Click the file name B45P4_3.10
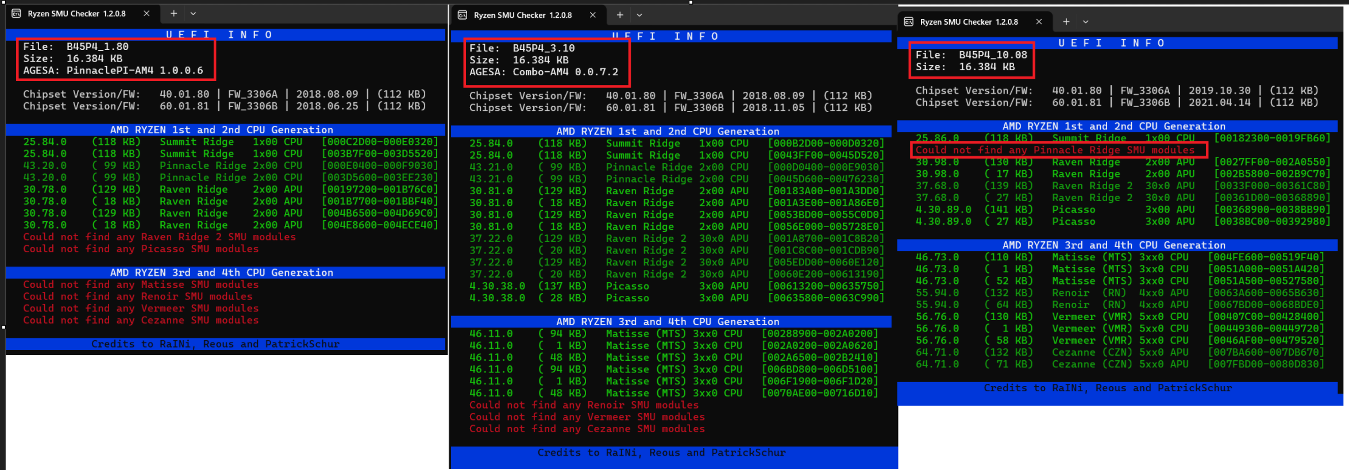This screenshot has height=470, width=1349. [544, 48]
